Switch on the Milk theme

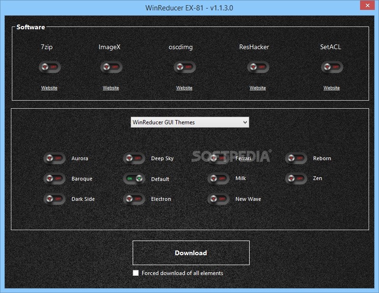218,179
